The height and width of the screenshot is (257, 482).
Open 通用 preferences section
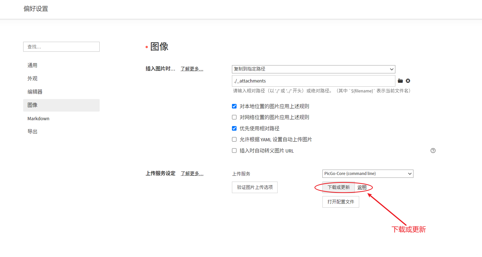point(61,65)
